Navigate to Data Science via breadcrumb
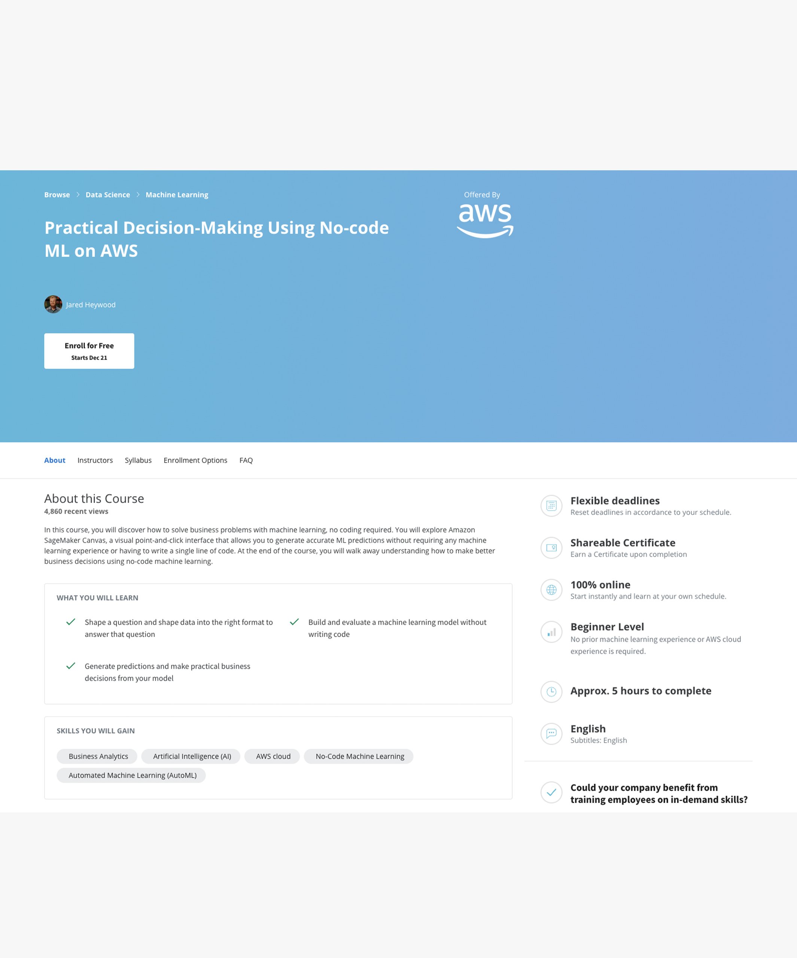 [107, 194]
